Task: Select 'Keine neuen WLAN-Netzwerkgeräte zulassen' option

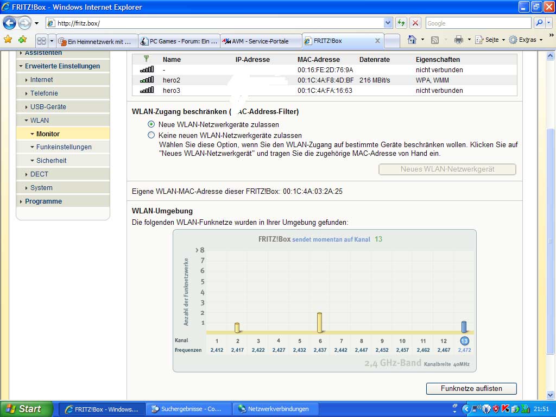Action: (x=151, y=135)
